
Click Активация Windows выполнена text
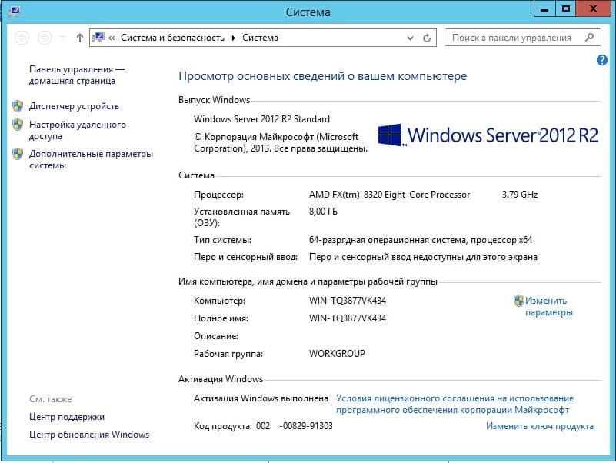click(x=261, y=398)
